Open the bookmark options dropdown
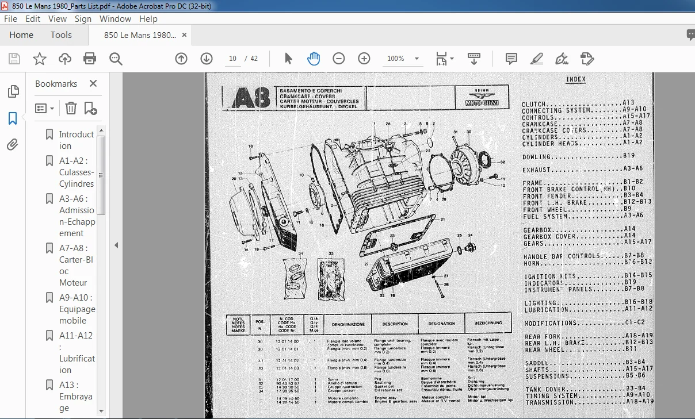Viewport: 695px width, 419px height. point(45,108)
